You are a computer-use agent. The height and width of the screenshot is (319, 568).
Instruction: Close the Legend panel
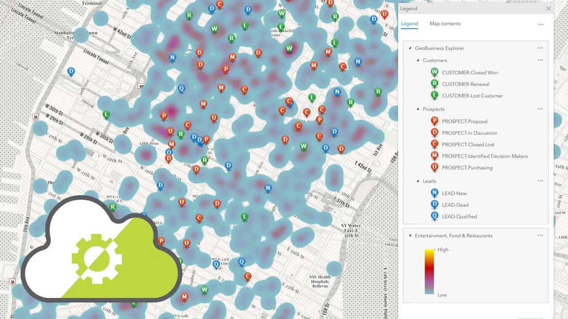[548, 8]
